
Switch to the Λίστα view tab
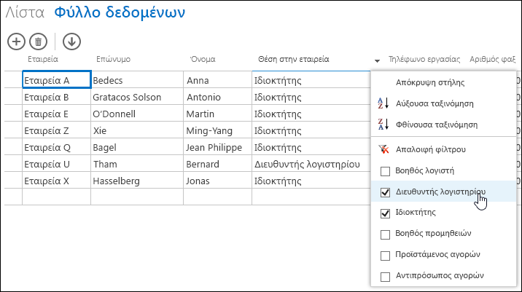tap(25, 12)
